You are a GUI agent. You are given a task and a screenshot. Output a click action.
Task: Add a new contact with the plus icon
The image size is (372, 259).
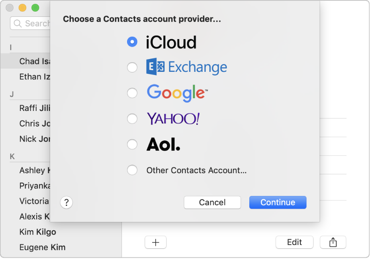coord(155,242)
